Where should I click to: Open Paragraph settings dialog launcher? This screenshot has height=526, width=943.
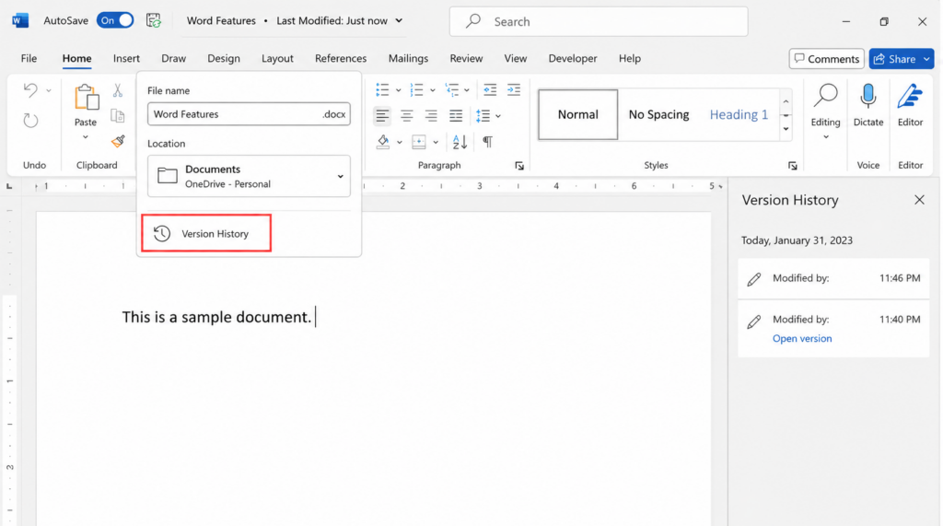click(x=519, y=166)
